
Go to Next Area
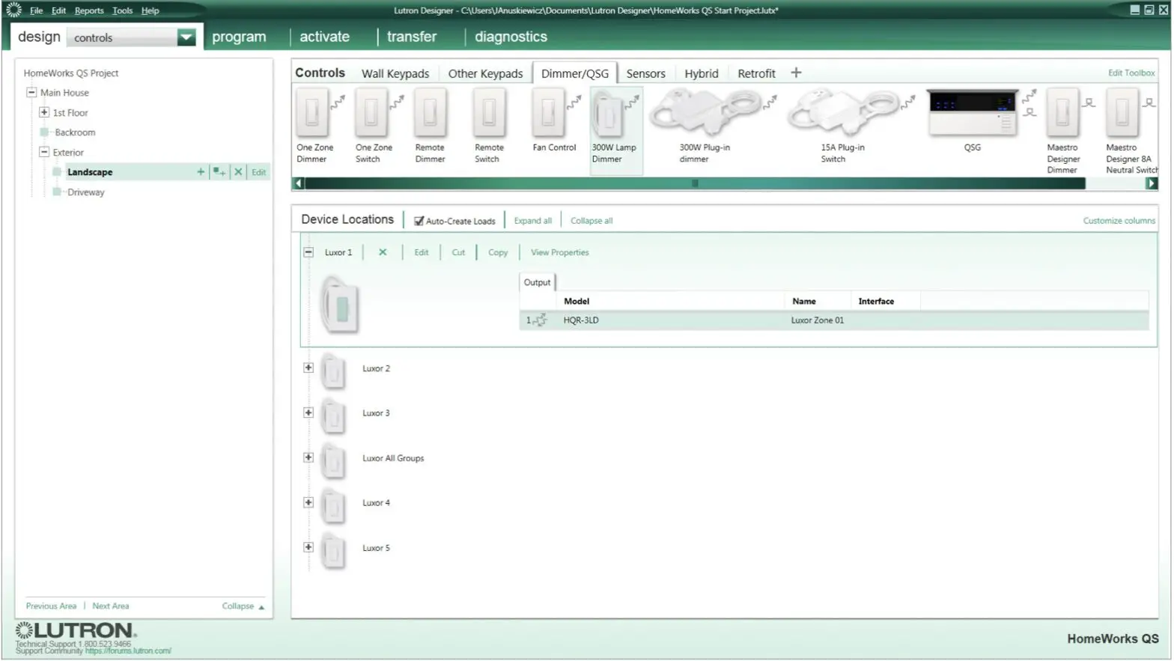(111, 606)
